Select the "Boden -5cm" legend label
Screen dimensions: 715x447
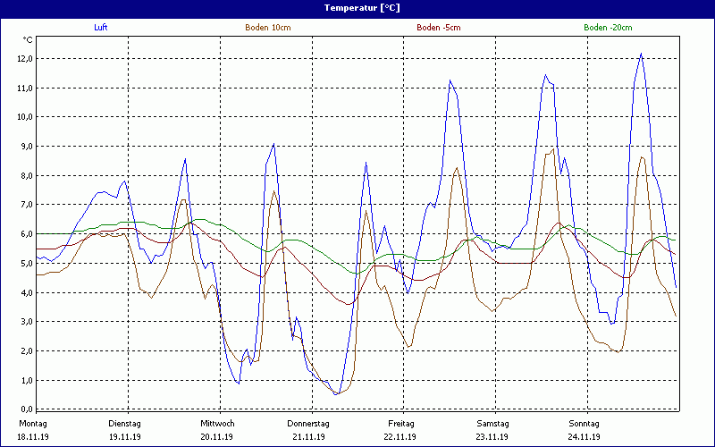(x=439, y=28)
